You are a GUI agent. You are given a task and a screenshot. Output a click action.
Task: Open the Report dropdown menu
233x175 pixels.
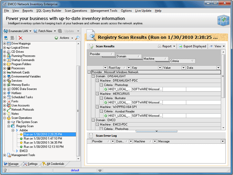(x=174, y=46)
